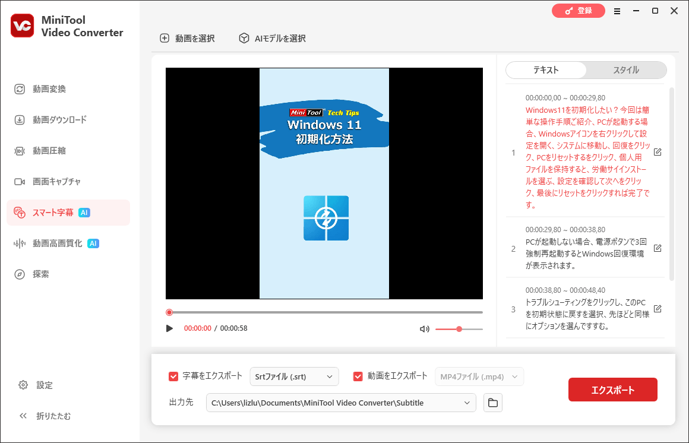
Task: Select subtitle starting Windows11を初期化したい
Action: (x=587, y=157)
